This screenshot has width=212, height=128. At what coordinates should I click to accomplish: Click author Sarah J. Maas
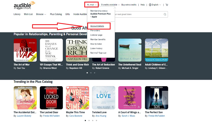click(128, 116)
